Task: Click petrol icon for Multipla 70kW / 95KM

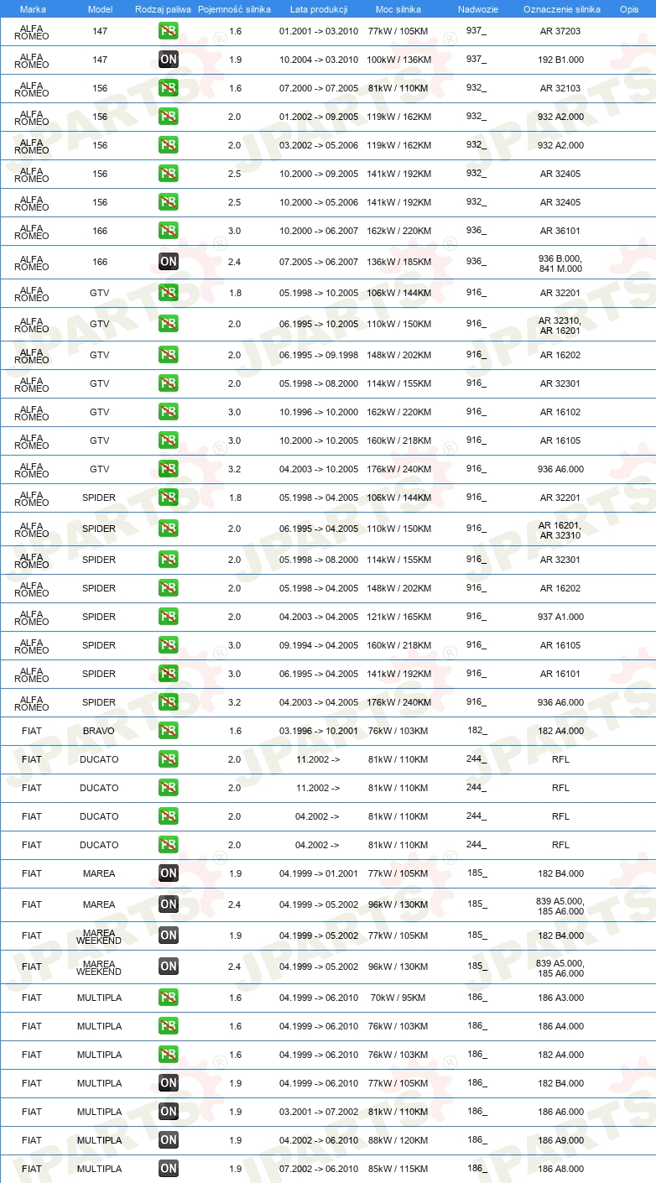Action: tap(169, 998)
